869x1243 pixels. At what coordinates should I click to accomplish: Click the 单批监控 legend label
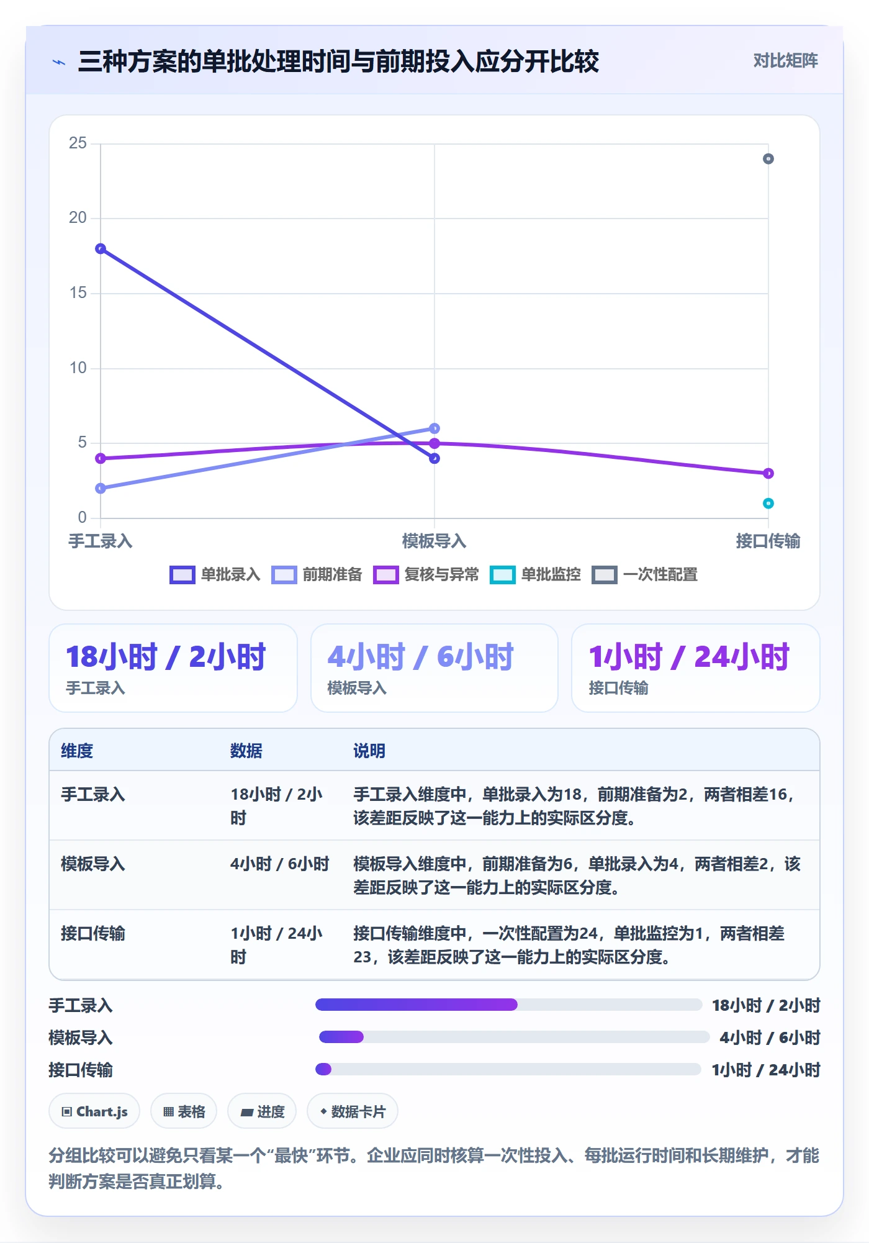[551, 575]
